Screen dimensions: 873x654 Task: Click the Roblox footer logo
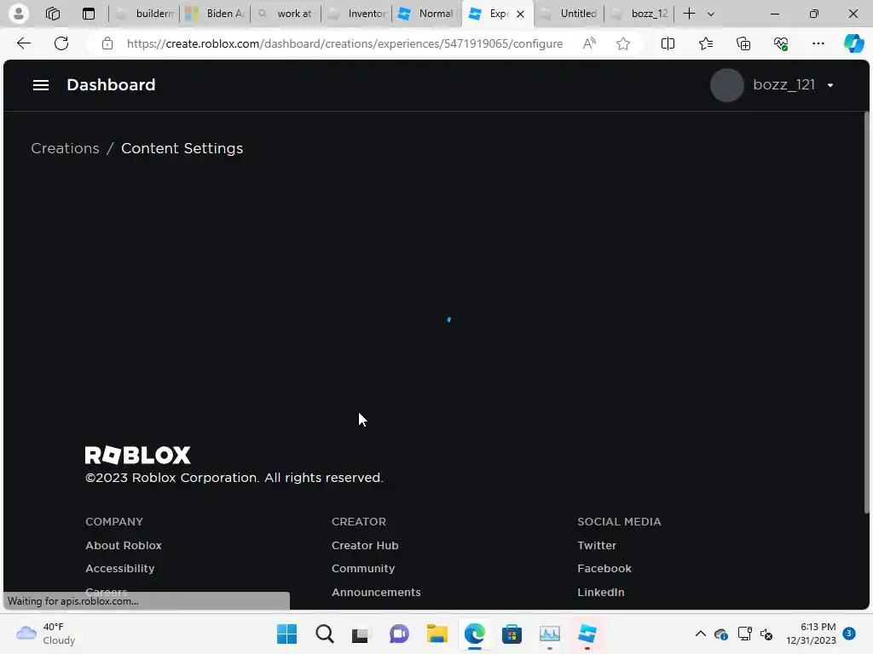tap(137, 455)
